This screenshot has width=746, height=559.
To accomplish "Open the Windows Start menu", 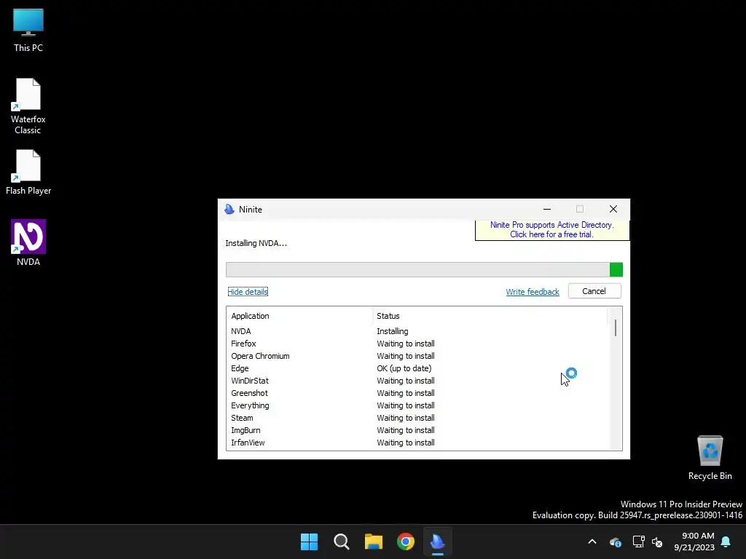I will click(309, 542).
